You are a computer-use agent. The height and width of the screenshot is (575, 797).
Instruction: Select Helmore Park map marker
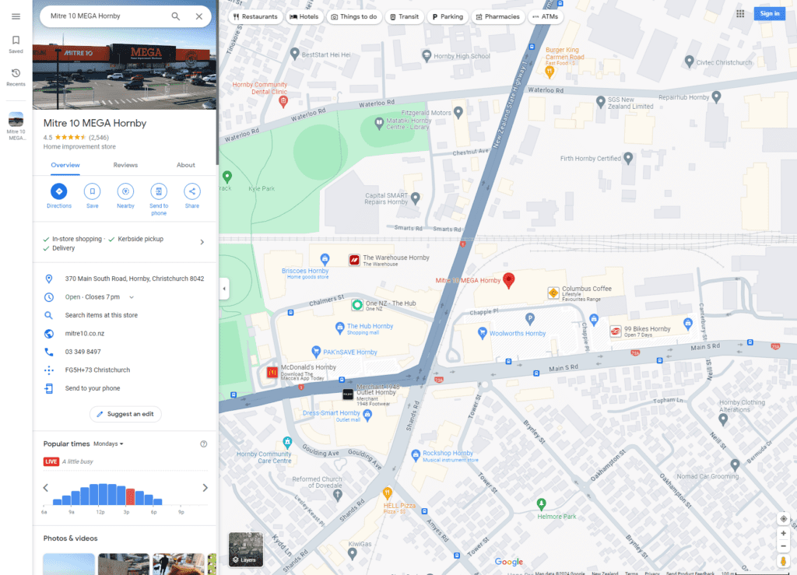[x=542, y=504]
